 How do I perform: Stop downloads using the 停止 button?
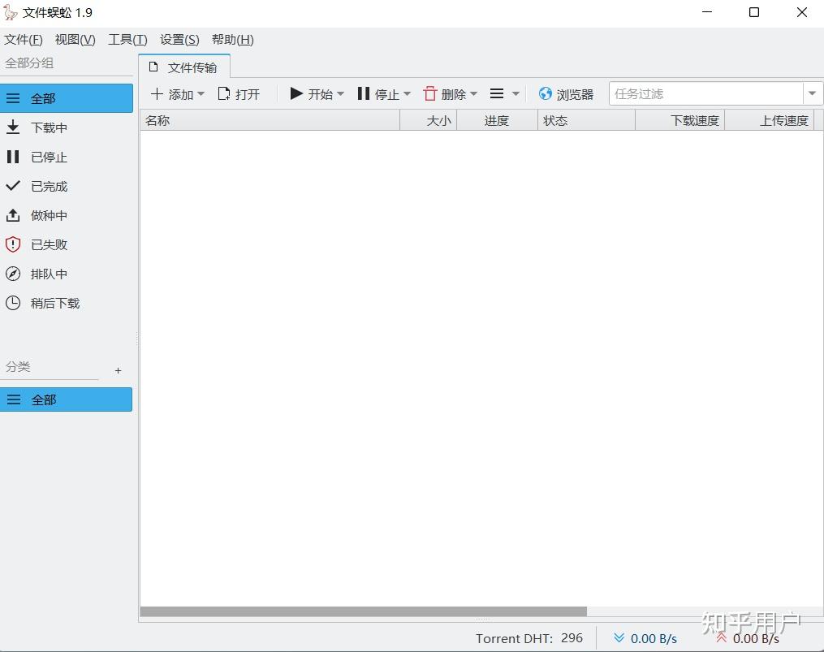pos(382,93)
